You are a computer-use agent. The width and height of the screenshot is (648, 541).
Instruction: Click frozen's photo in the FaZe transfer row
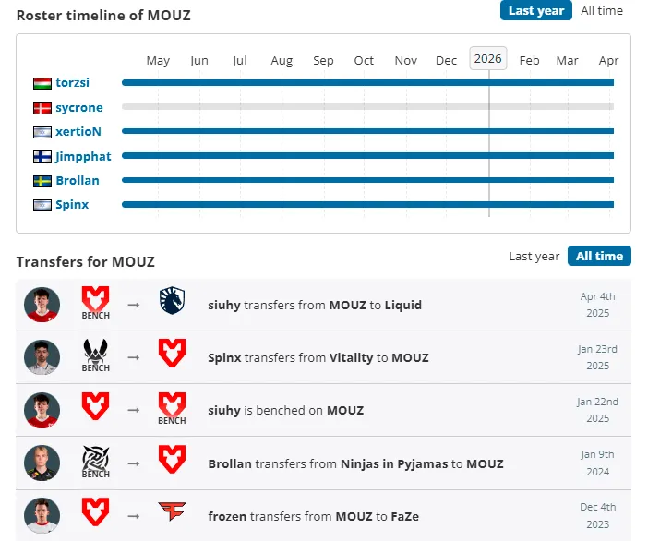click(42, 516)
